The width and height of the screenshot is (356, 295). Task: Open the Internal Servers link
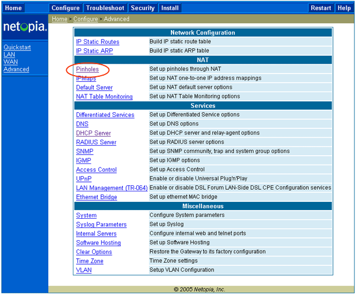pos(96,234)
